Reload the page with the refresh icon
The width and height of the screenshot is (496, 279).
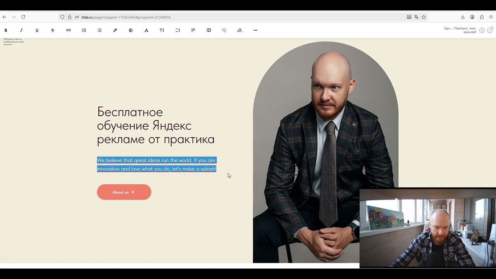pos(23,17)
